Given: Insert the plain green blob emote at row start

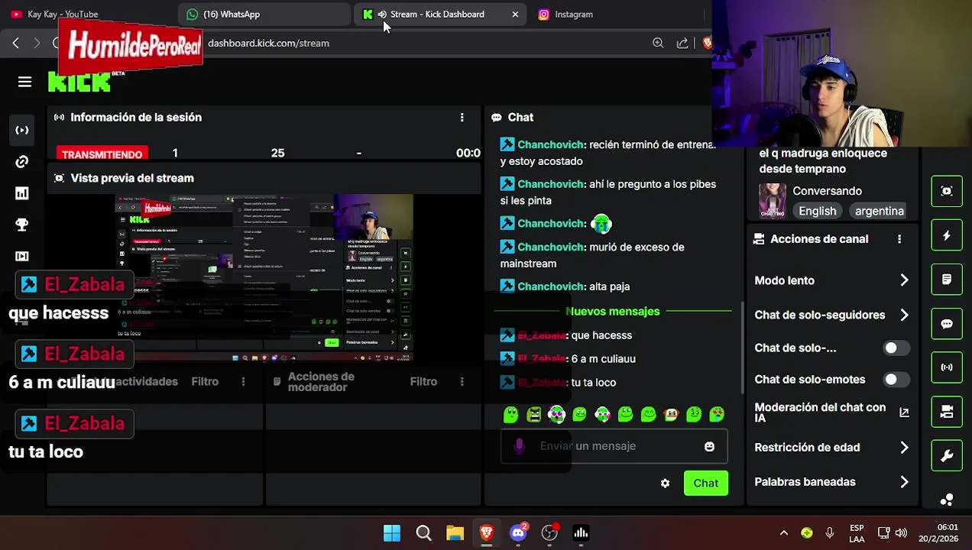Looking at the screenshot, I should point(510,414).
